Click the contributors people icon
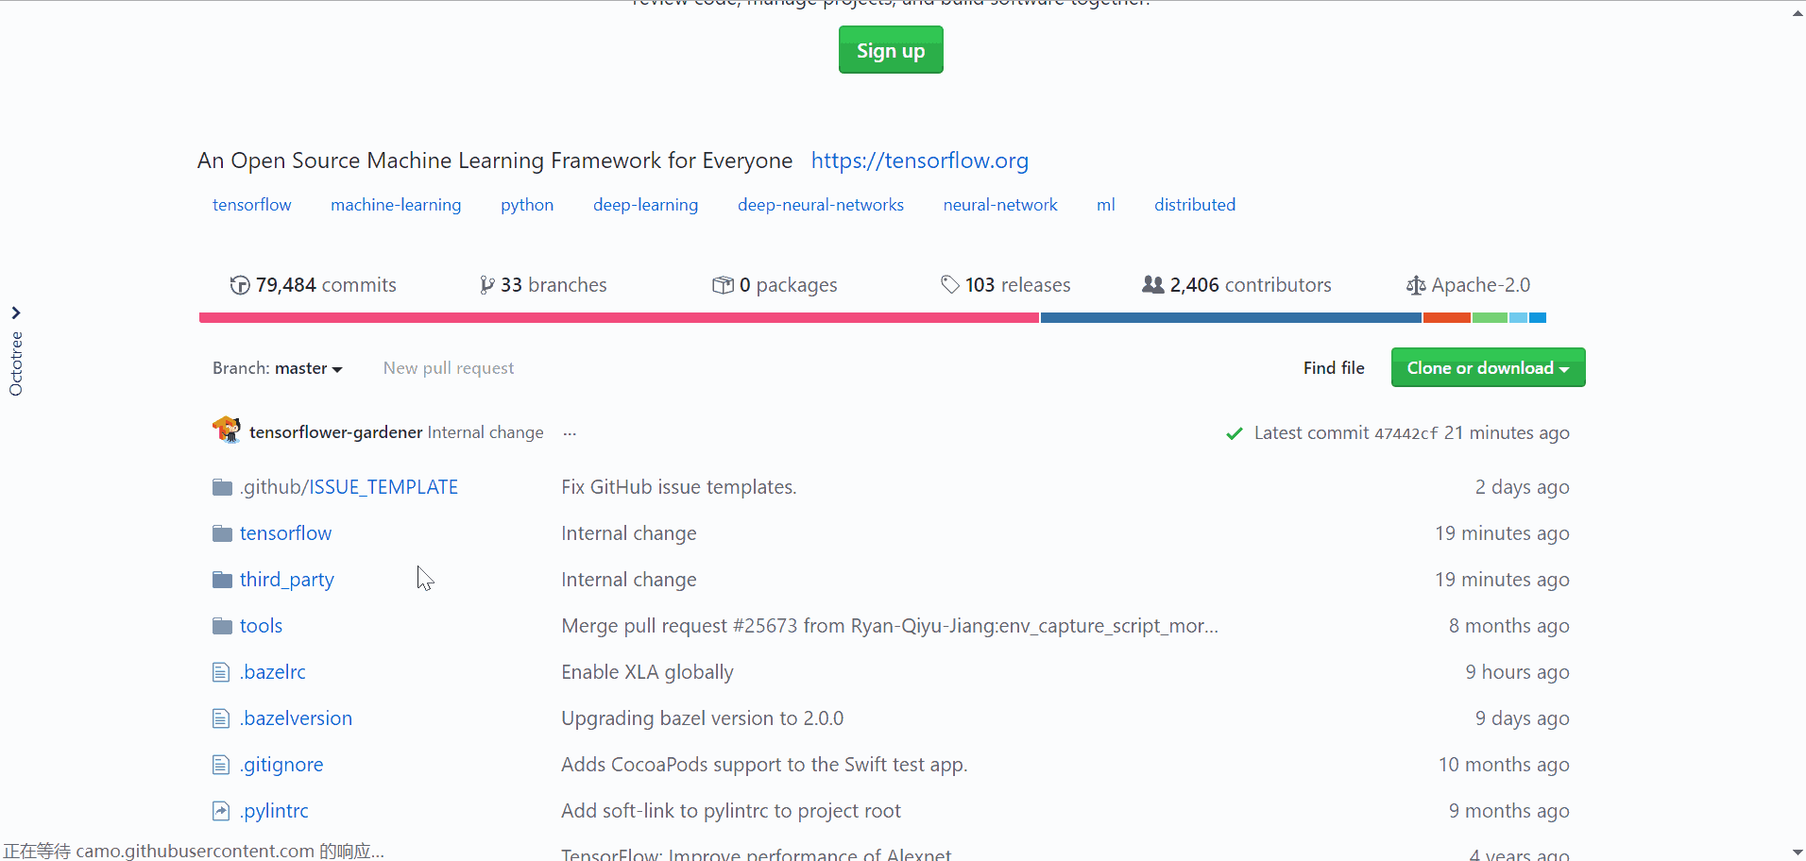The height and width of the screenshot is (861, 1806). point(1153,284)
